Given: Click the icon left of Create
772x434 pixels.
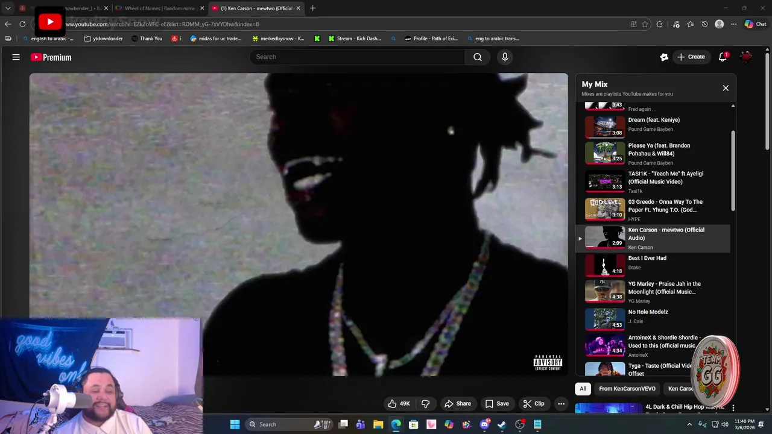Looking at the screenshot, I should click(664, 57).
